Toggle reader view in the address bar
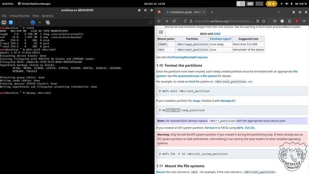Viewport: 309px width, 174px height. [x=258, y=21]
